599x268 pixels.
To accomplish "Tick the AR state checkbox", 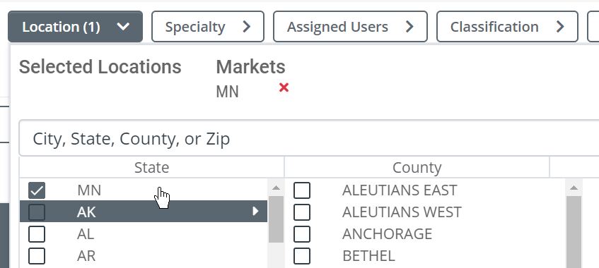I will [37, 256].
